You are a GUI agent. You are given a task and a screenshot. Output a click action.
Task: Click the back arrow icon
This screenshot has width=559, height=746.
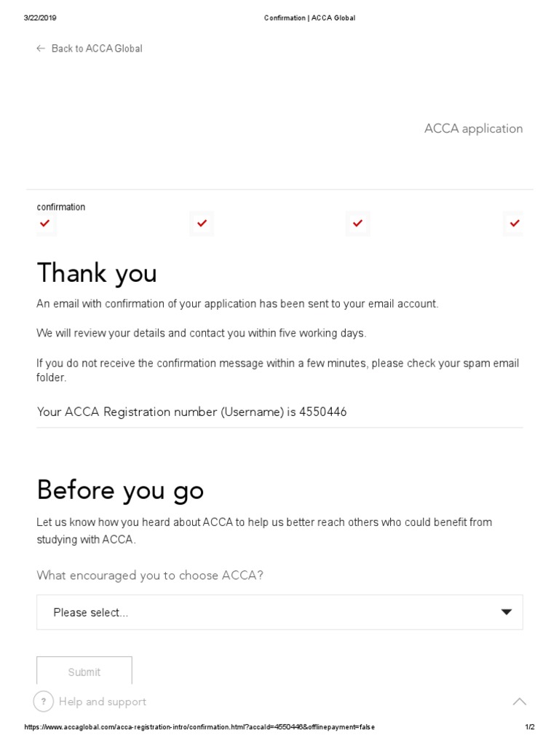[x=41, y=49]
